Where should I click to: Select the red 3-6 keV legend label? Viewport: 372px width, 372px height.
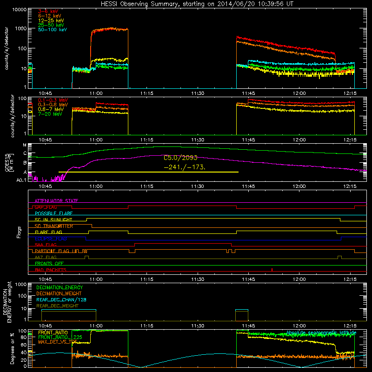[48, 11]
